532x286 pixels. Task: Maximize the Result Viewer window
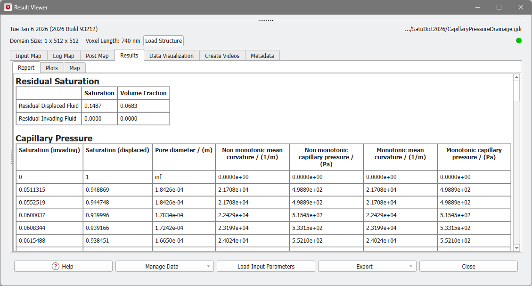click(499, 8)
